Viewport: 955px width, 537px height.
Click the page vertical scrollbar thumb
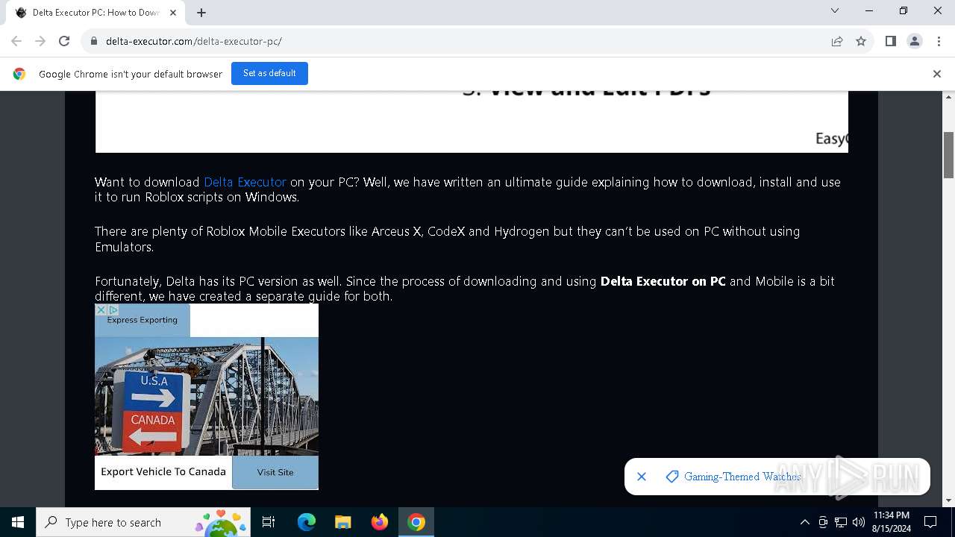point(948,155)
